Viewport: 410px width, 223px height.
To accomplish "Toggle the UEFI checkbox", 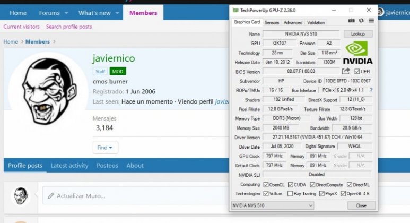I will (357, 72).
